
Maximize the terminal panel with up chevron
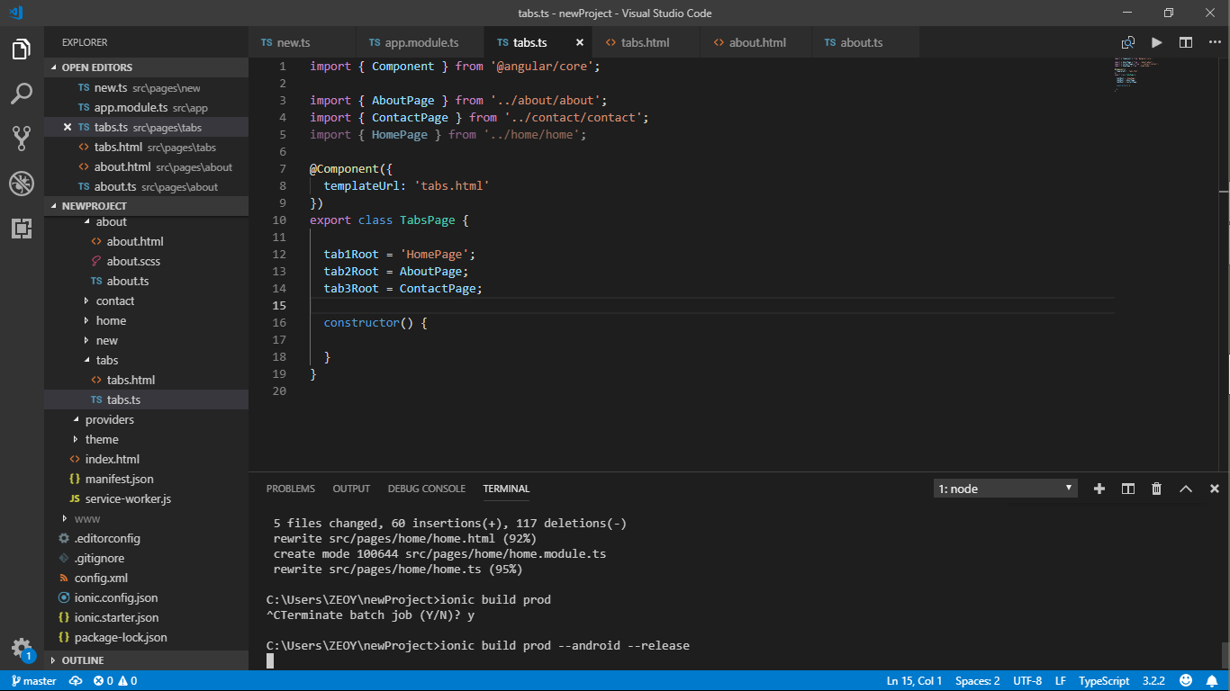tap(1186, 489)
